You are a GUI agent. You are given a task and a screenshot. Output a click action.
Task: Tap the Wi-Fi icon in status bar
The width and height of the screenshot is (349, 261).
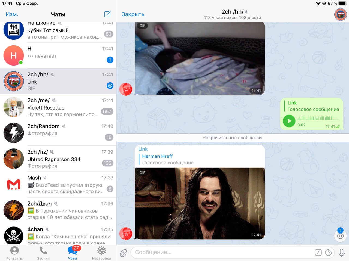(318, 4)
